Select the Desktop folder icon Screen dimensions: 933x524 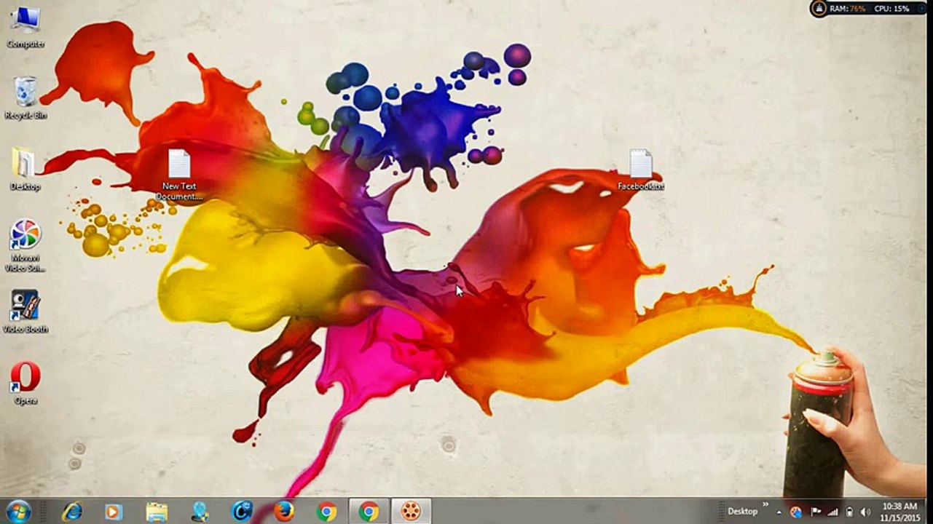point(25,164)
